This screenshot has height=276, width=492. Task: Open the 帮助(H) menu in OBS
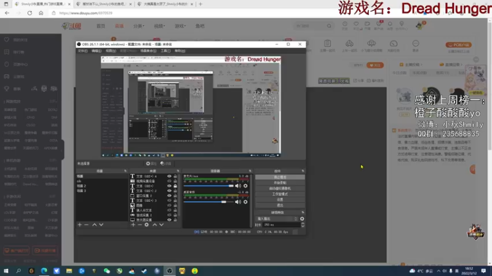(180, 51)
